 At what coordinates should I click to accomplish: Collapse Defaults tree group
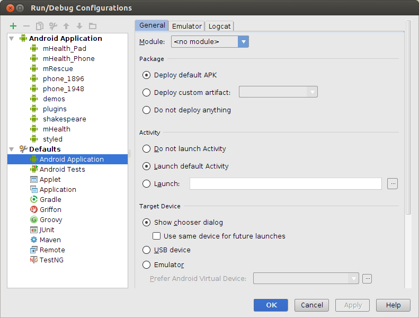coord(12,149)
